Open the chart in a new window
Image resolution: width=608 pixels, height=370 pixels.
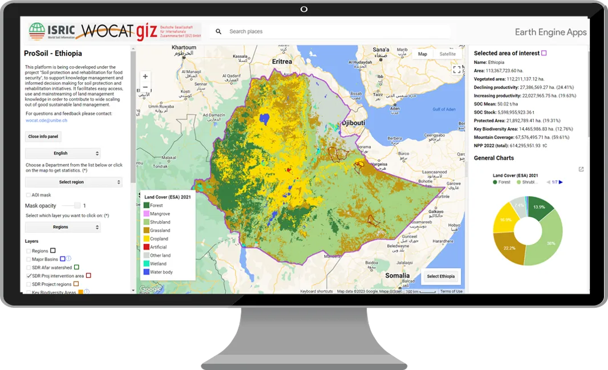pos(581,169)
